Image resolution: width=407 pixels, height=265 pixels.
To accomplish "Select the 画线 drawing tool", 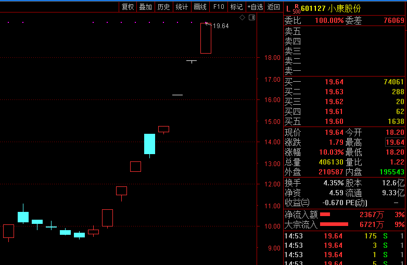I will pos(200,7).
